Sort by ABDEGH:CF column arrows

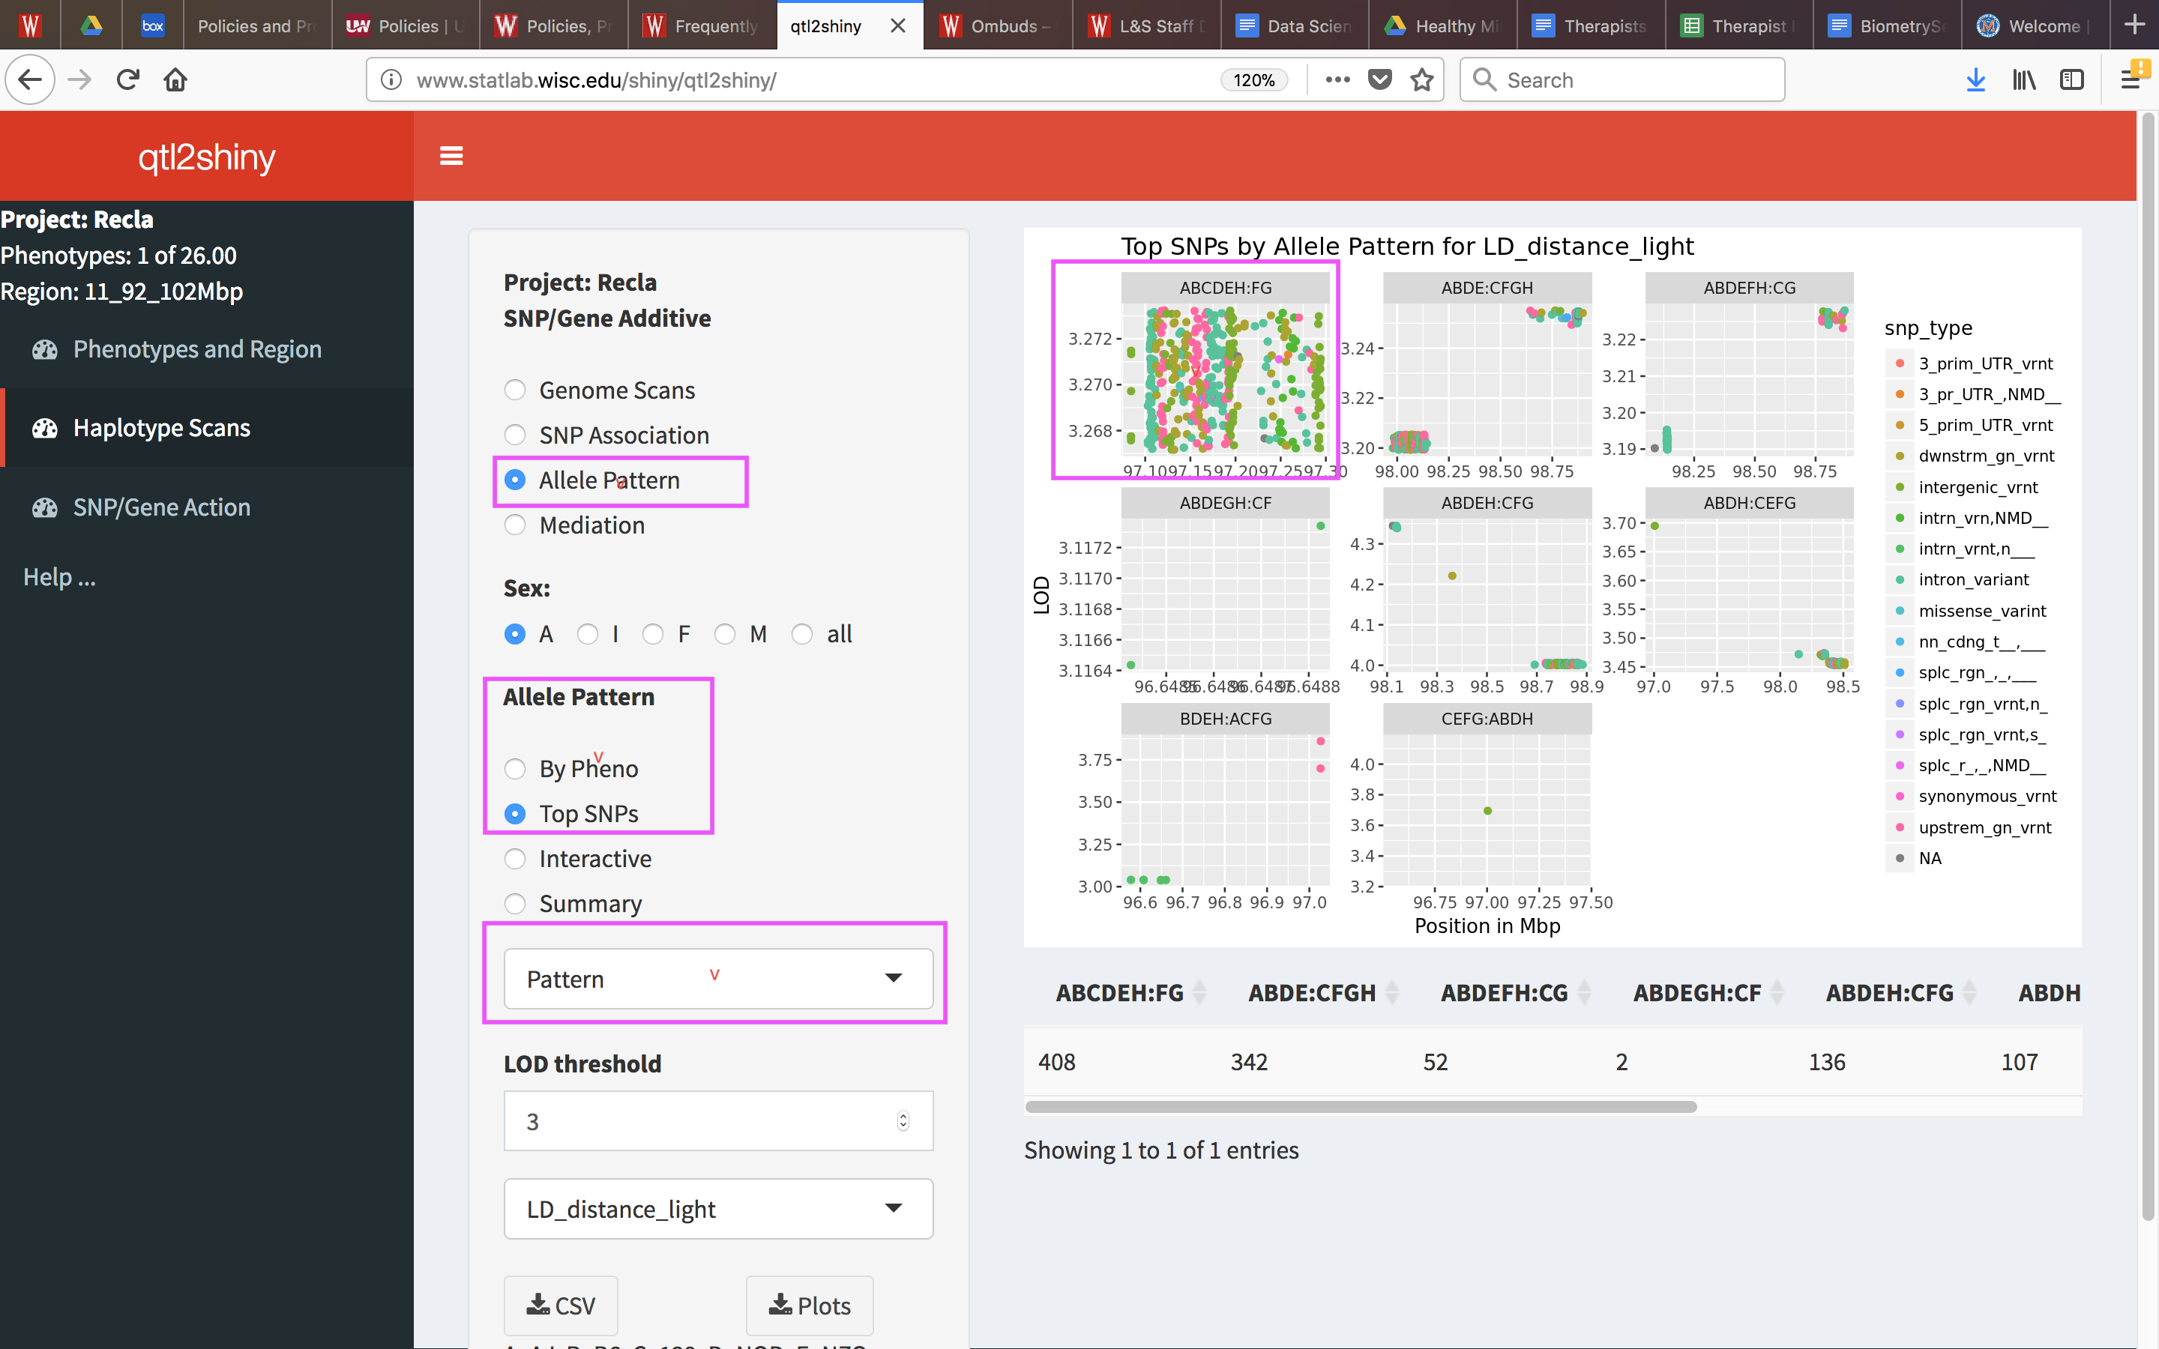[x=1777, y=992]
